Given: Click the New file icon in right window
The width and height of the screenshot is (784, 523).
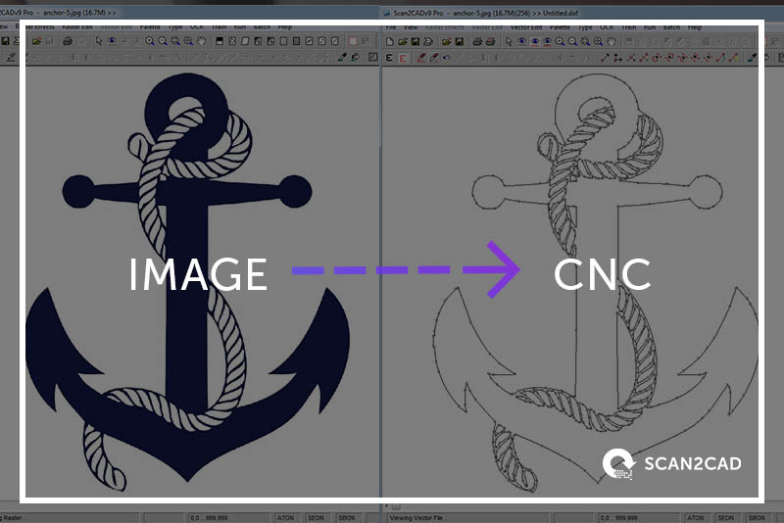Looking at the screenshot, I should (x=389, y=42).
